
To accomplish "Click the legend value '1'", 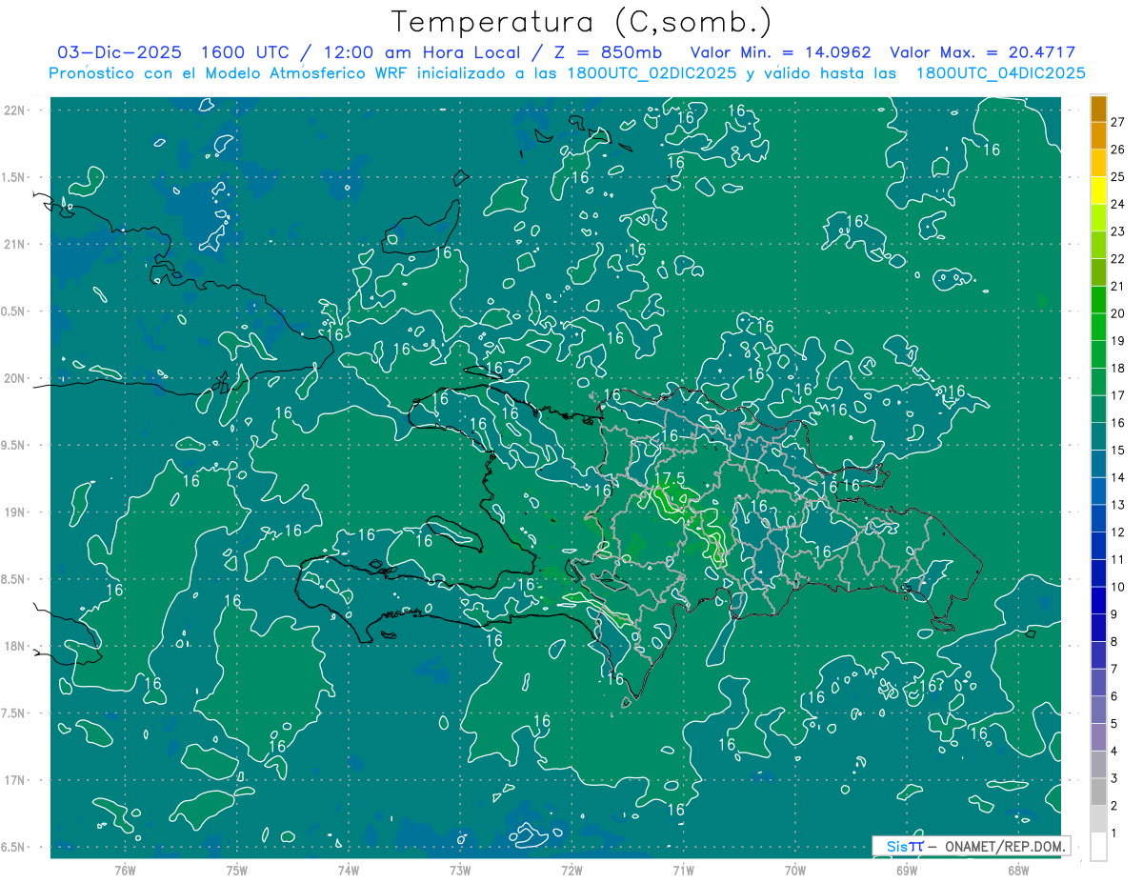I will point(1113,833).
